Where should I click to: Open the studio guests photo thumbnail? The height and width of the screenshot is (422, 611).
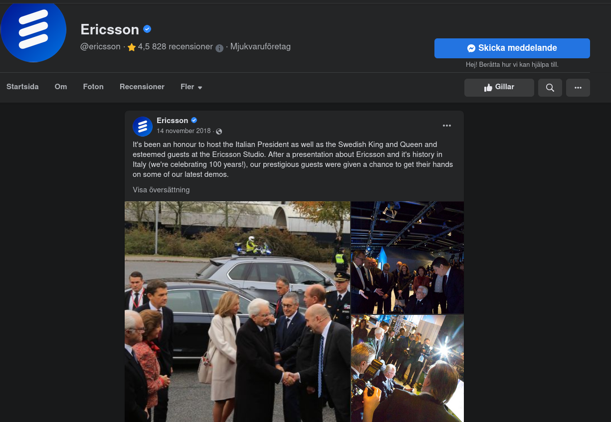tap(407, 257)
